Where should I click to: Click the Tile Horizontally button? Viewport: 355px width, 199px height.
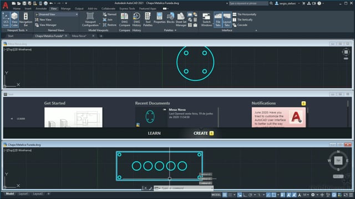(245, 14)
